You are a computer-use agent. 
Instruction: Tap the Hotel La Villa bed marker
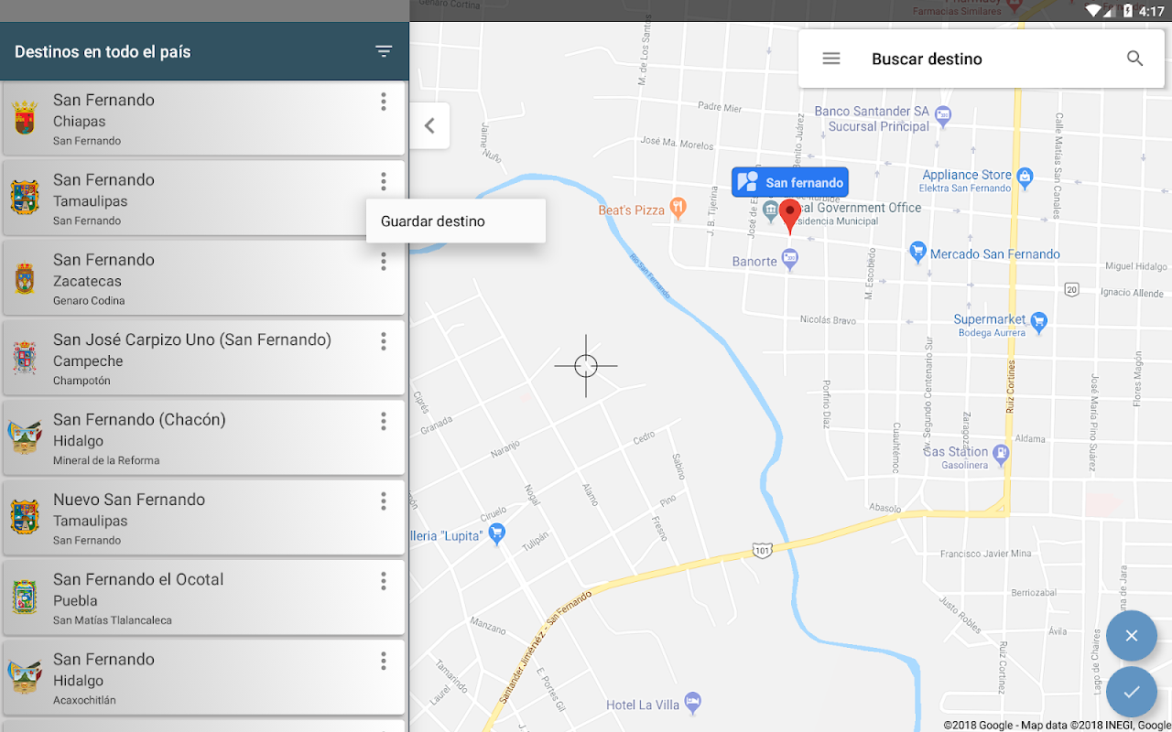693,704
